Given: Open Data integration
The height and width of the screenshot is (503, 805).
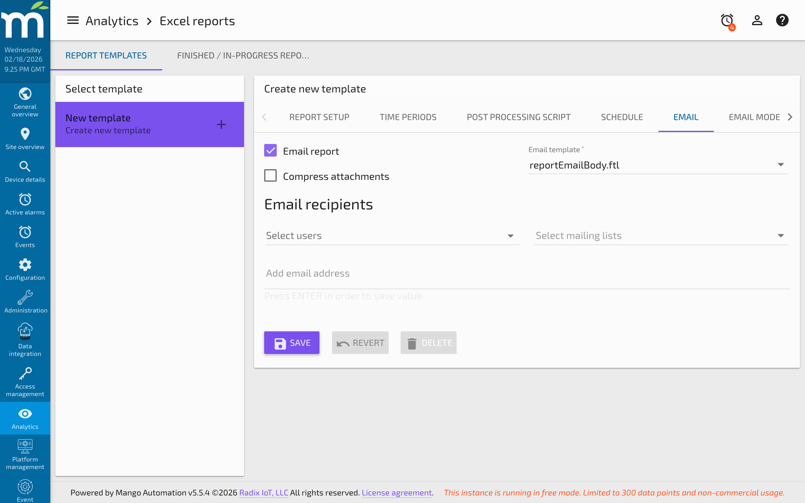Looking at the screenshot, I should pos(25,339).
